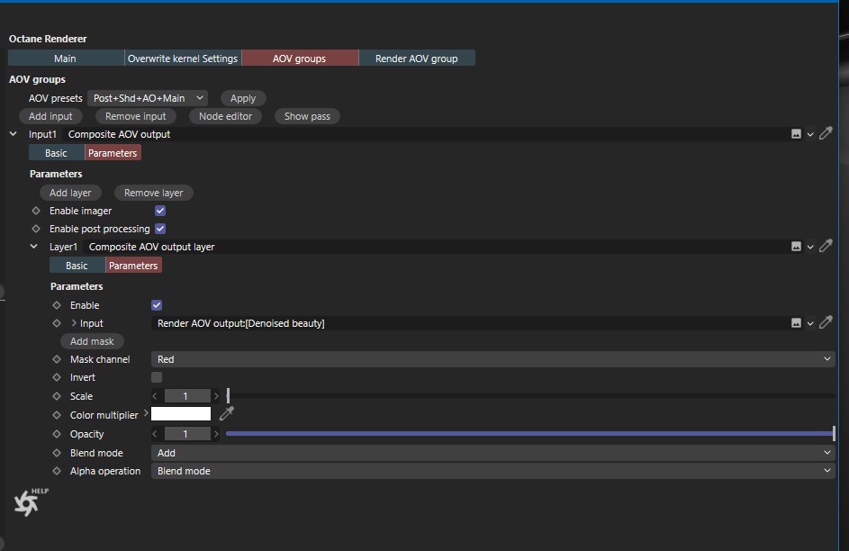Click the Scale slider track
Screen dimensions: 849x551
[530, 395]
